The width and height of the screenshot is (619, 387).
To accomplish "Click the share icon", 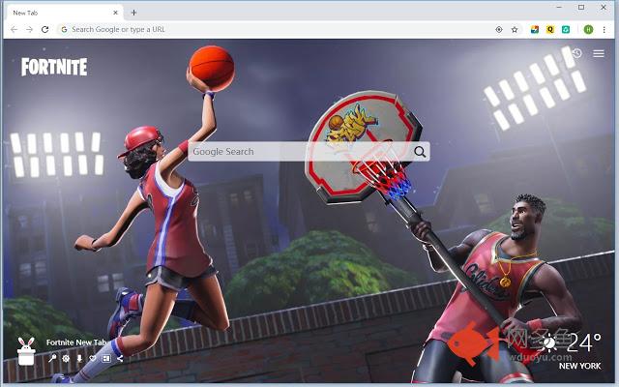I will [x=120, y=358].
